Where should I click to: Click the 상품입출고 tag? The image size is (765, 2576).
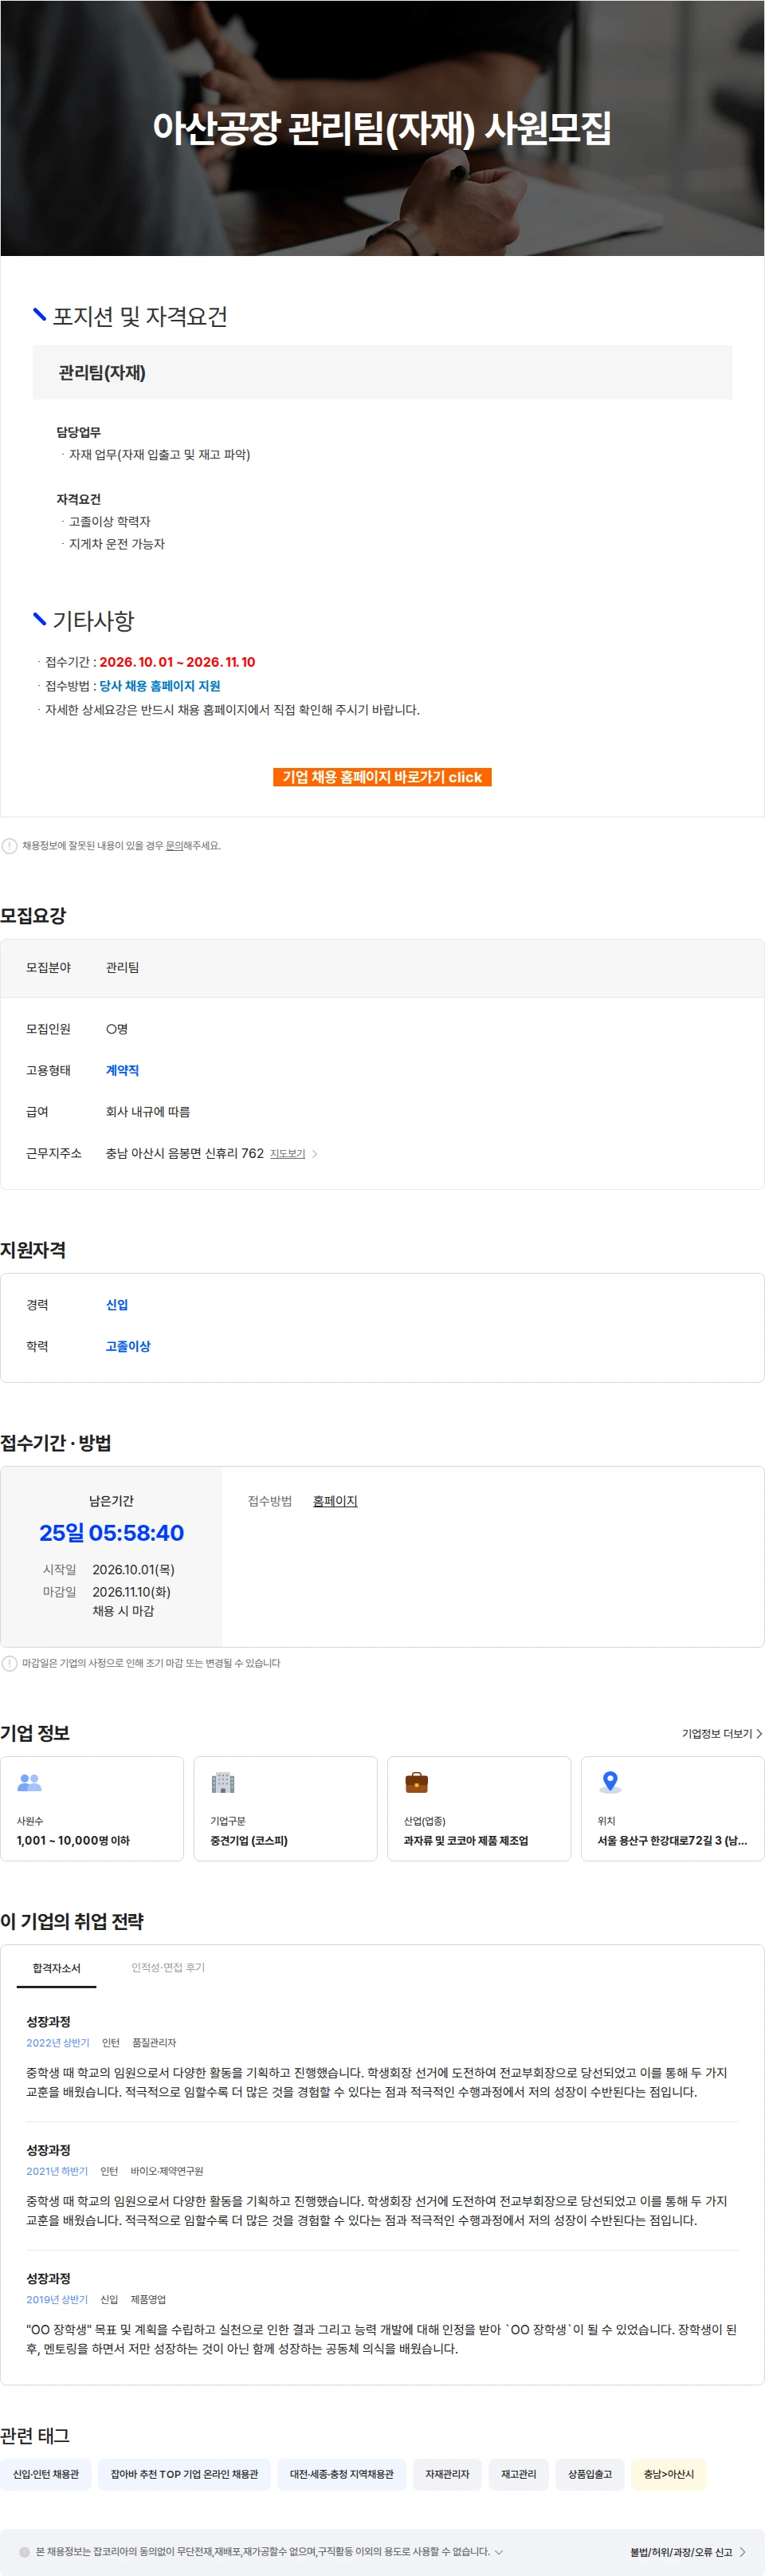(590, 2473)
